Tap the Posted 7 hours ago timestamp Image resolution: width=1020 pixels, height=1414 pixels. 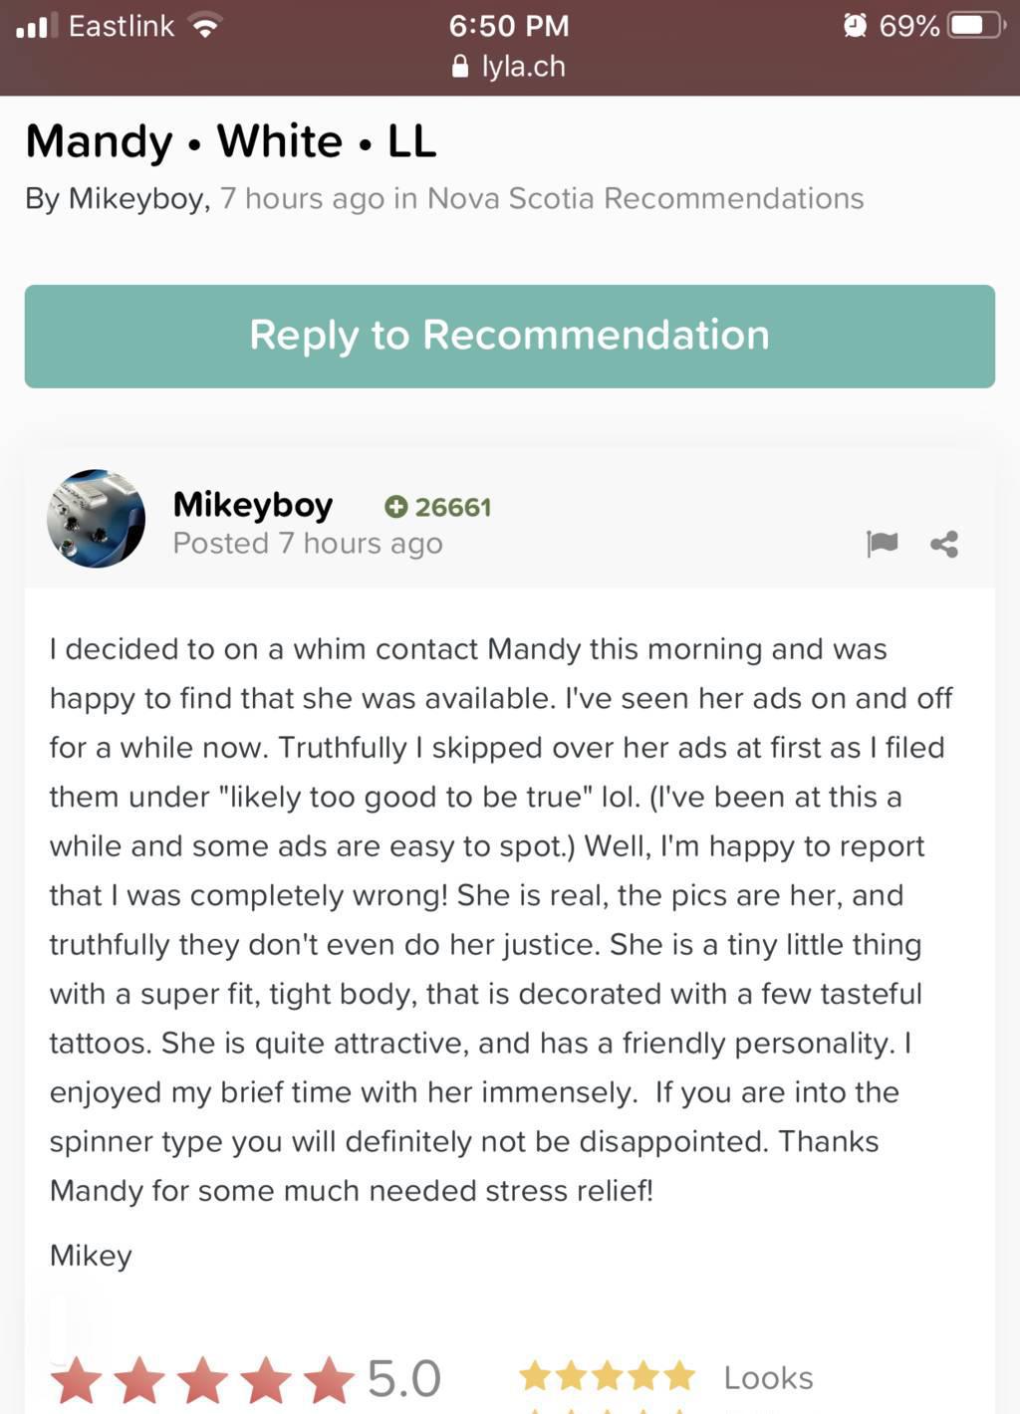coord(308,544)
